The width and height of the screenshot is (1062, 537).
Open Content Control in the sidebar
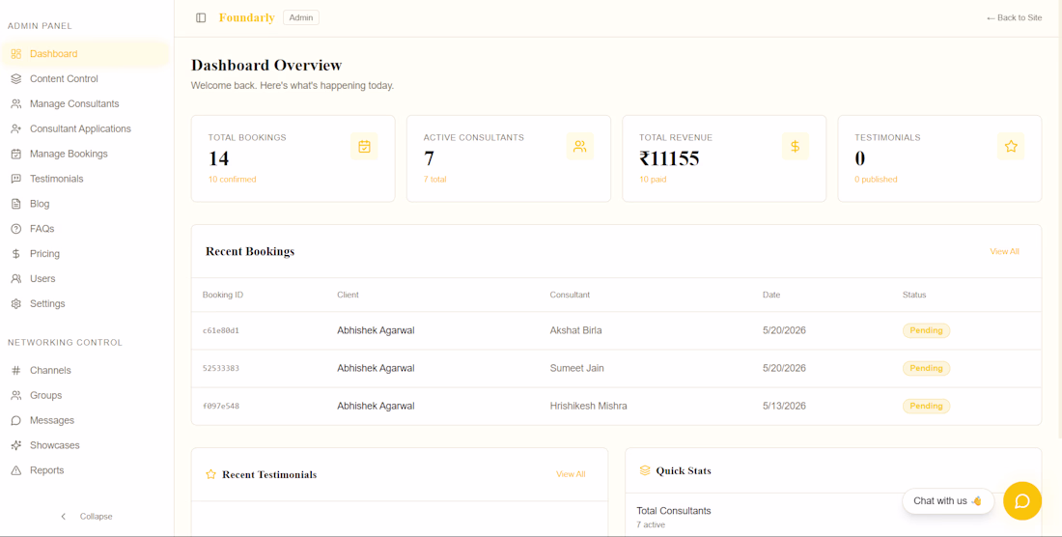(85, 78)
